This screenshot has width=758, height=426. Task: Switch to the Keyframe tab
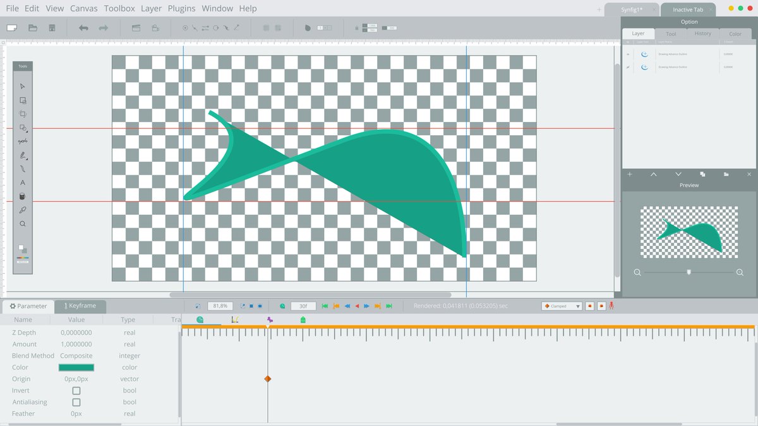point(80,306)
